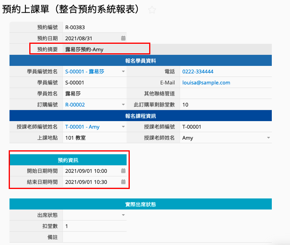Open the 出席狀態 dropdown
This screenshot has height=245, width=290.
pyautogui.click(x=123, y=215)
